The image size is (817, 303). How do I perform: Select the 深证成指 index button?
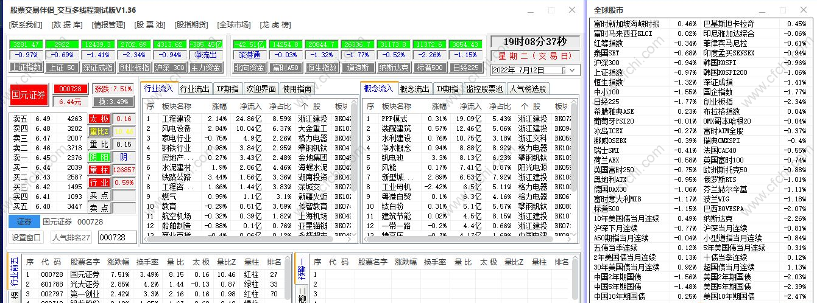pyautogui.click(x=97, y=68)
